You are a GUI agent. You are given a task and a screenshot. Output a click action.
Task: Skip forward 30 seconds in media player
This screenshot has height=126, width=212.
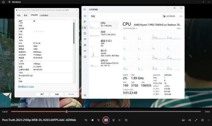pyautogui.click(x=113, y=120)
